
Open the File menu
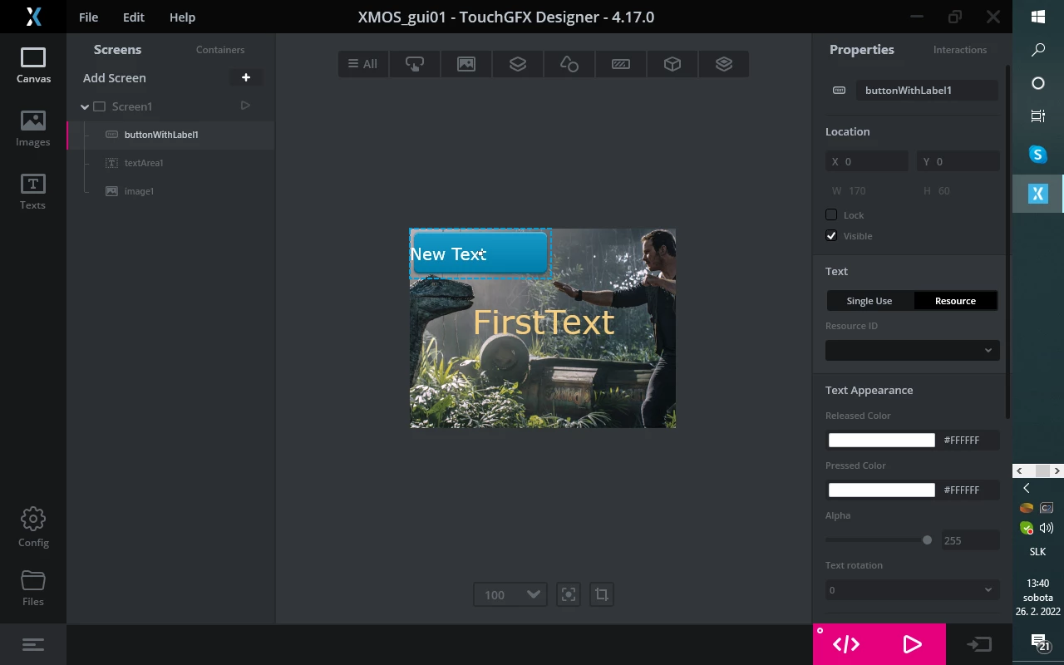pos(88,17)
